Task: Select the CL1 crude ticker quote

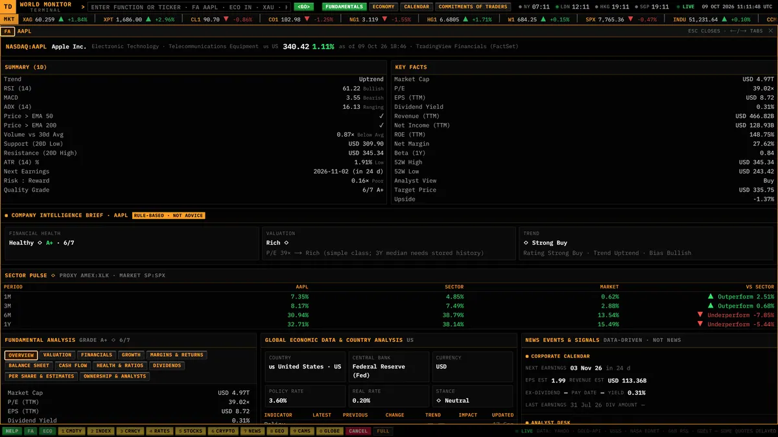Action: coord(221,19)
